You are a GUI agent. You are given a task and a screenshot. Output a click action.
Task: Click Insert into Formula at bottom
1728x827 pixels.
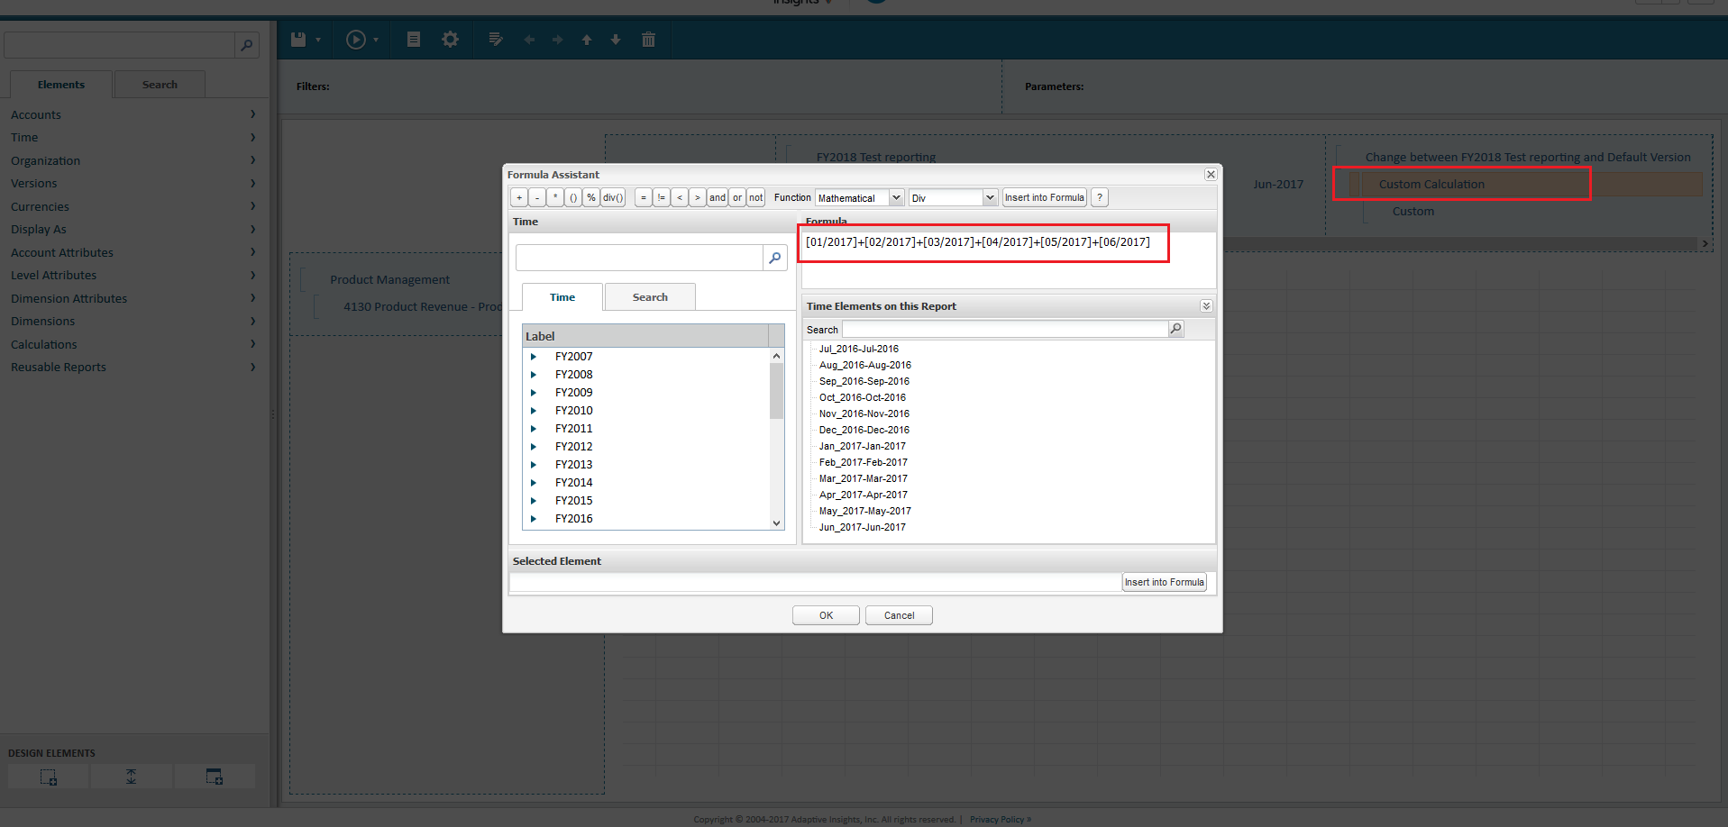click(1164, 582)
